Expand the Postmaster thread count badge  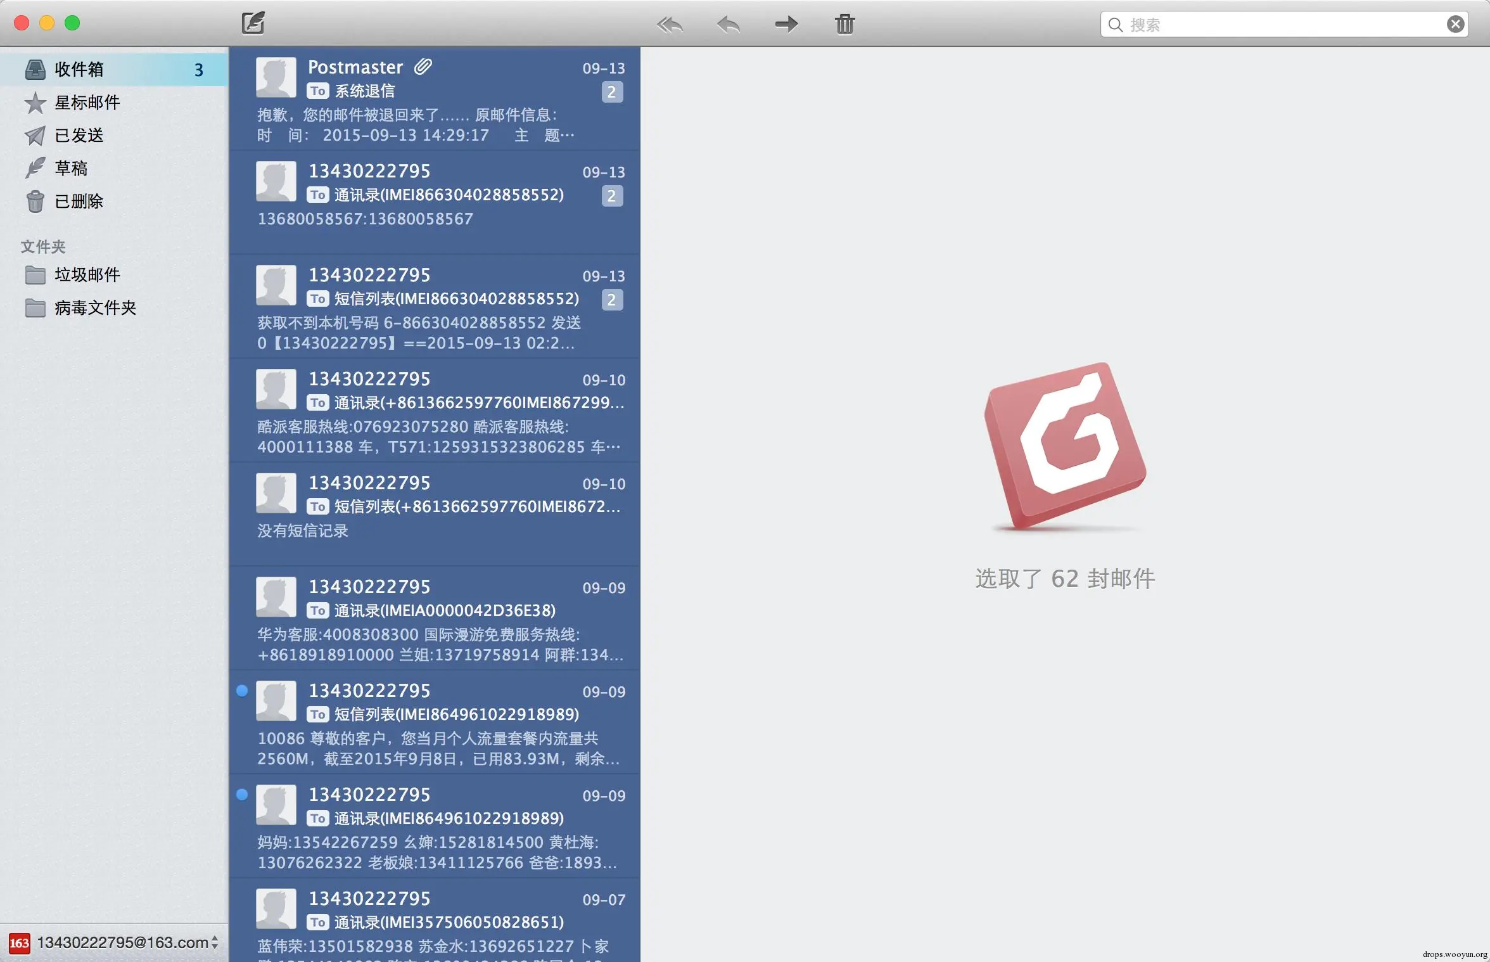click(611, 92)
